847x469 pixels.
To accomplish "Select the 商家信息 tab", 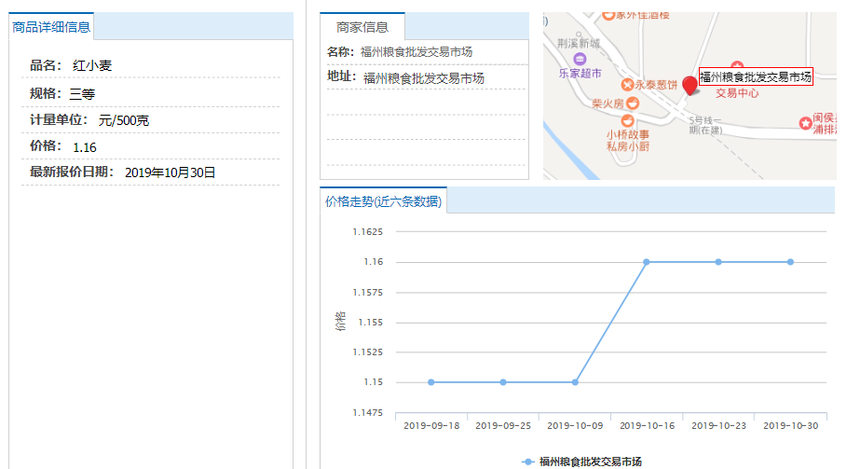I will [362, 26].
